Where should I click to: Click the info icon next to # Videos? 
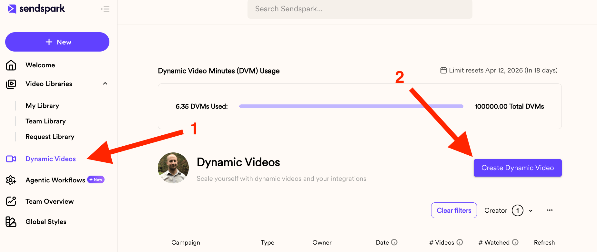point(460,242)
